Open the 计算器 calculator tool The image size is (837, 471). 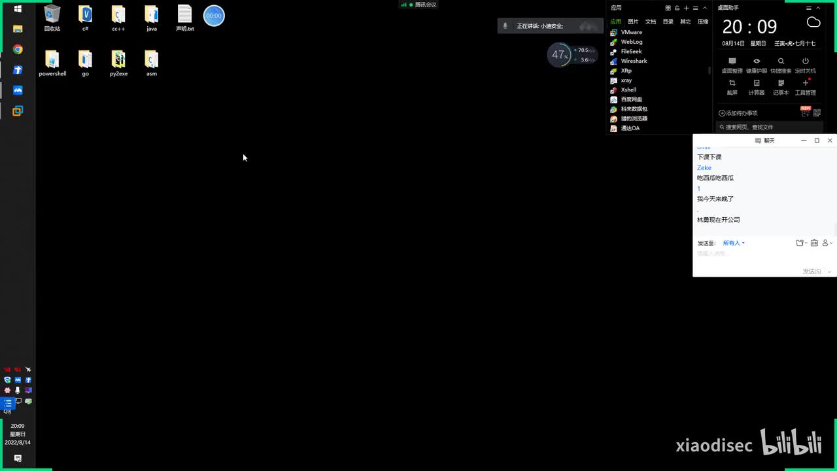(x=757, y=88)
